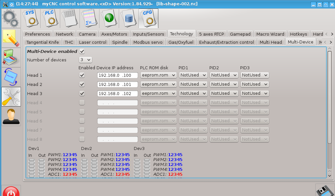Open the database icon
Image resolution: width=335 pixels, height=196 pixels.
(x=129, y=18)
